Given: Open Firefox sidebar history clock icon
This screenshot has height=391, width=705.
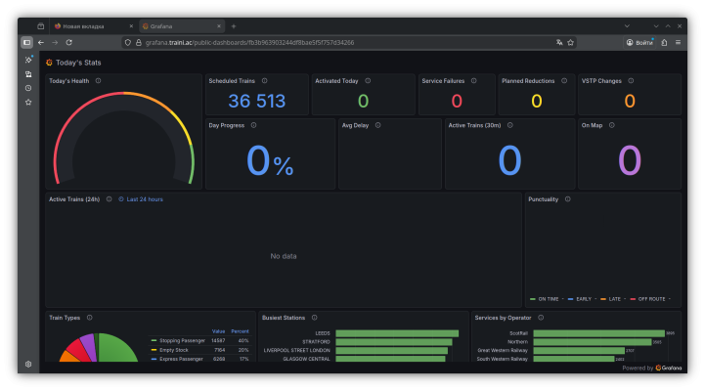Looking at the screenshot, I should pyautogui.click(x=28, y=88).
